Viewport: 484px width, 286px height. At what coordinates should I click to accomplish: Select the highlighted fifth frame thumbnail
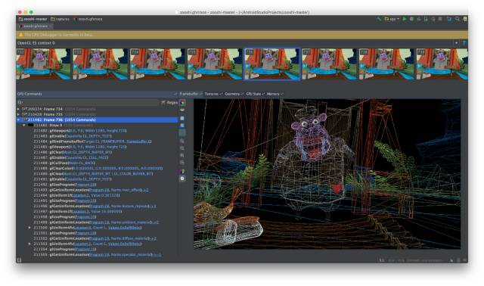coord(272,64)
